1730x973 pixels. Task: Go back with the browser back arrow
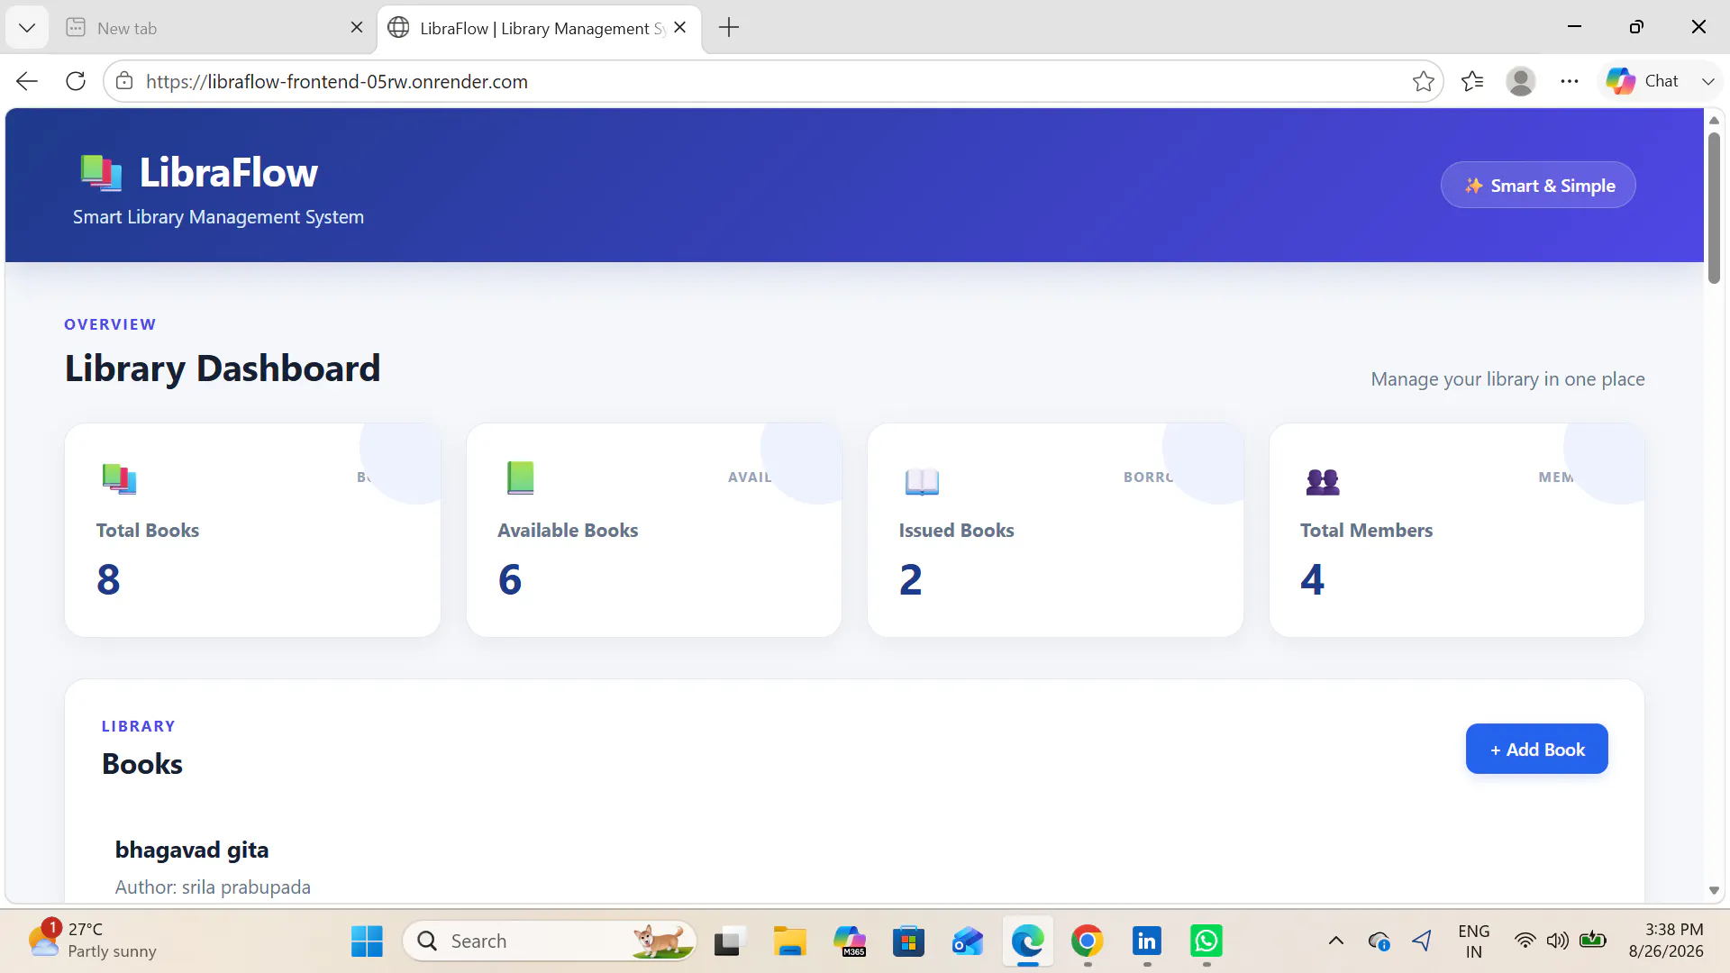click(27, 81)
